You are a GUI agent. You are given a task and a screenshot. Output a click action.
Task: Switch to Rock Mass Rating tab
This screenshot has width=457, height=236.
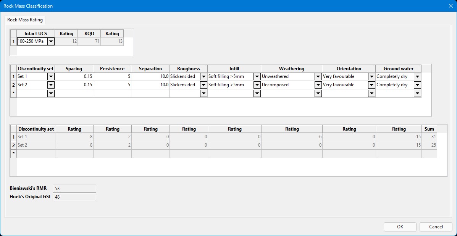tap(25, 19)
